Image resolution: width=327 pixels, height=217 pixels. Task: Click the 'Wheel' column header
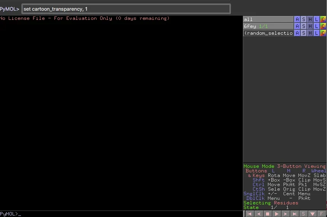pyautogui.click(x=319, y=171)
